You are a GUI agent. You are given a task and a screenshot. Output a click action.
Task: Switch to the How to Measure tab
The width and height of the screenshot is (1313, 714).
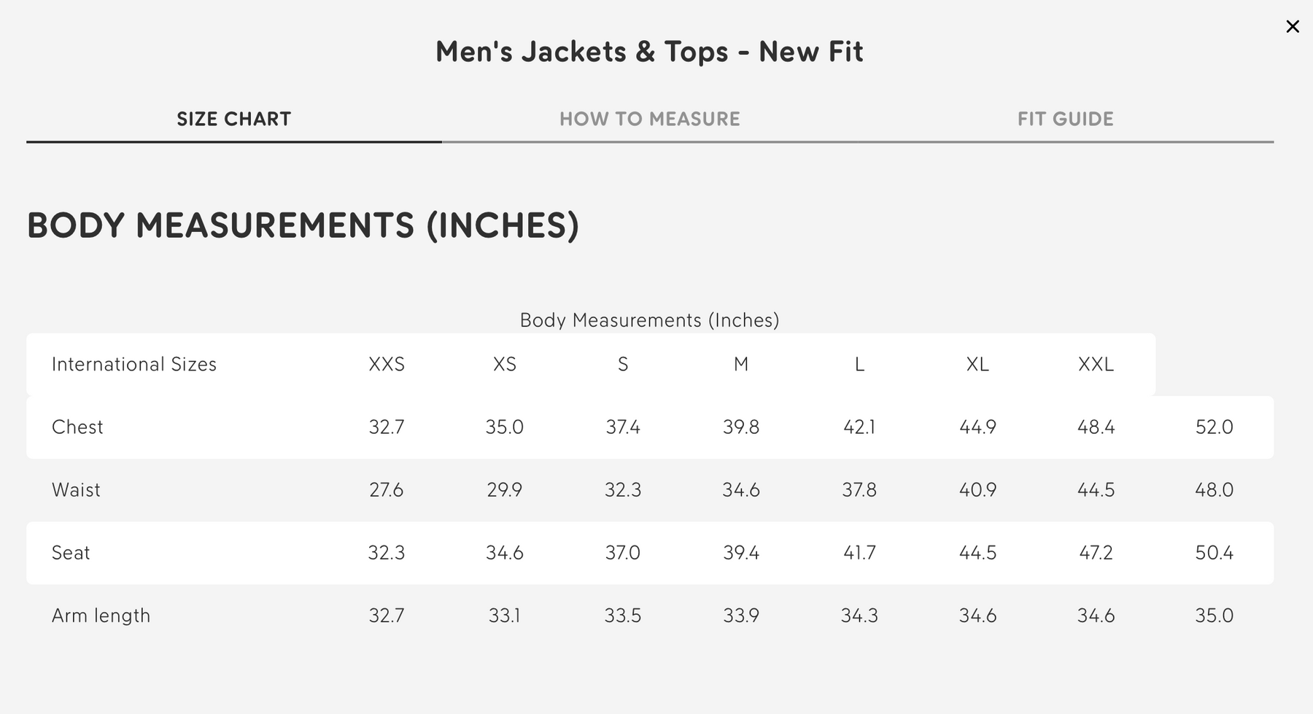pyautogui.click(x=649, y=119)
